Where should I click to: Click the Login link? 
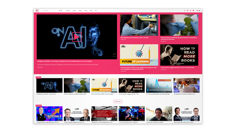coord(199,11)
